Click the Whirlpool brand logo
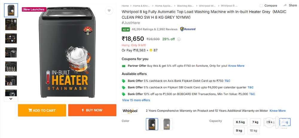Screen dimensions: 299x138 pyautogui.click(x=130, y=111)
